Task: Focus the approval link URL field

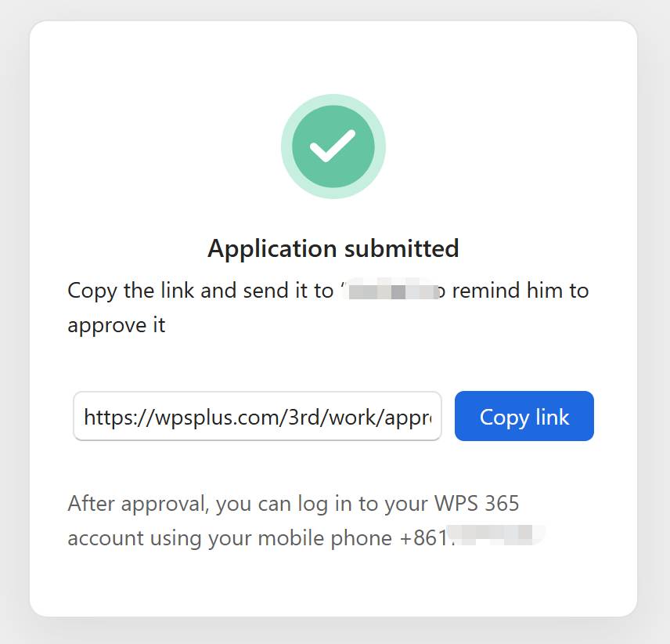Action: [x=257, y=416]
